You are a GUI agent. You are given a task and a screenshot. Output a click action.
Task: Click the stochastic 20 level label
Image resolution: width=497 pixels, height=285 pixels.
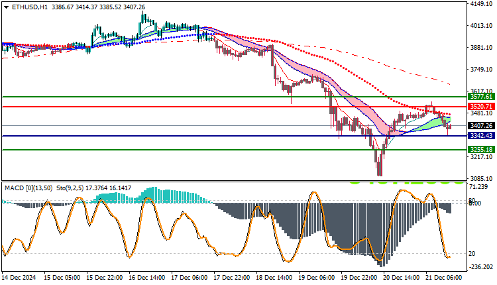[x=472, y=254]
